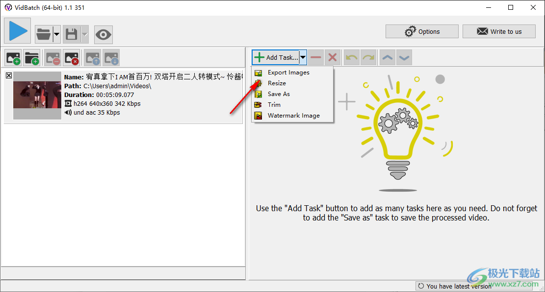Click the blue Play start processing button

coord(18,31)
